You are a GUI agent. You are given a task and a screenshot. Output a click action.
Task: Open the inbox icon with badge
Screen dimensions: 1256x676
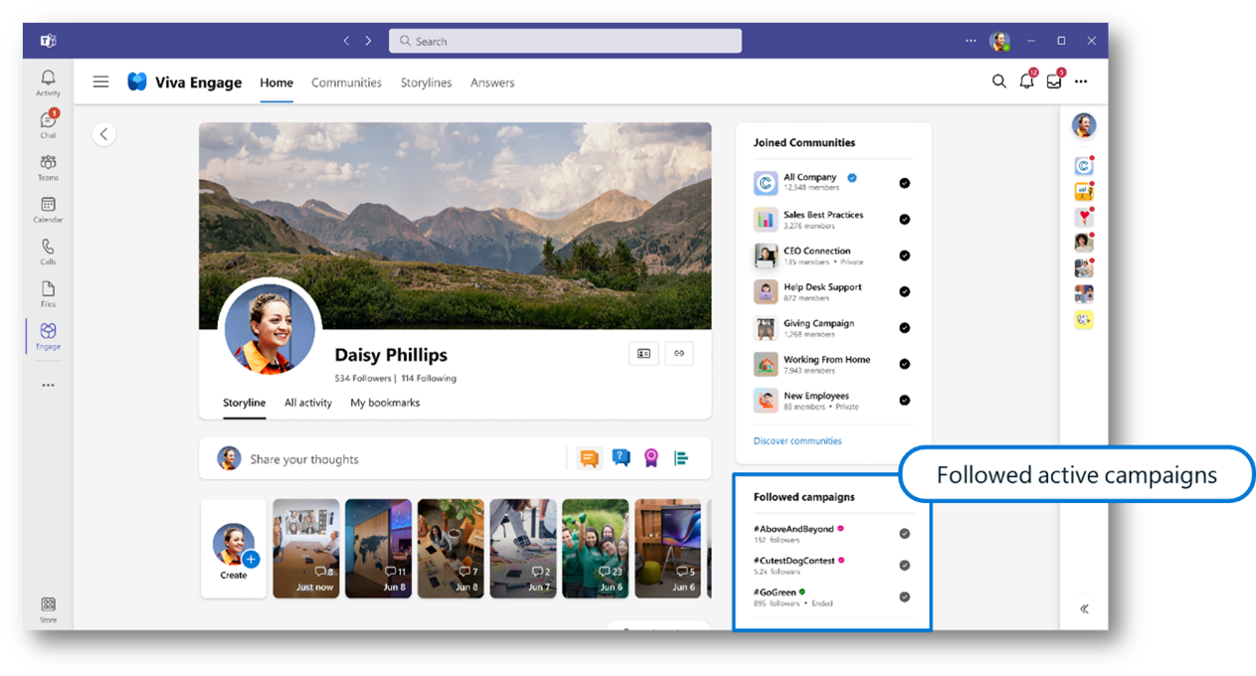click(x=1054, y=82)
